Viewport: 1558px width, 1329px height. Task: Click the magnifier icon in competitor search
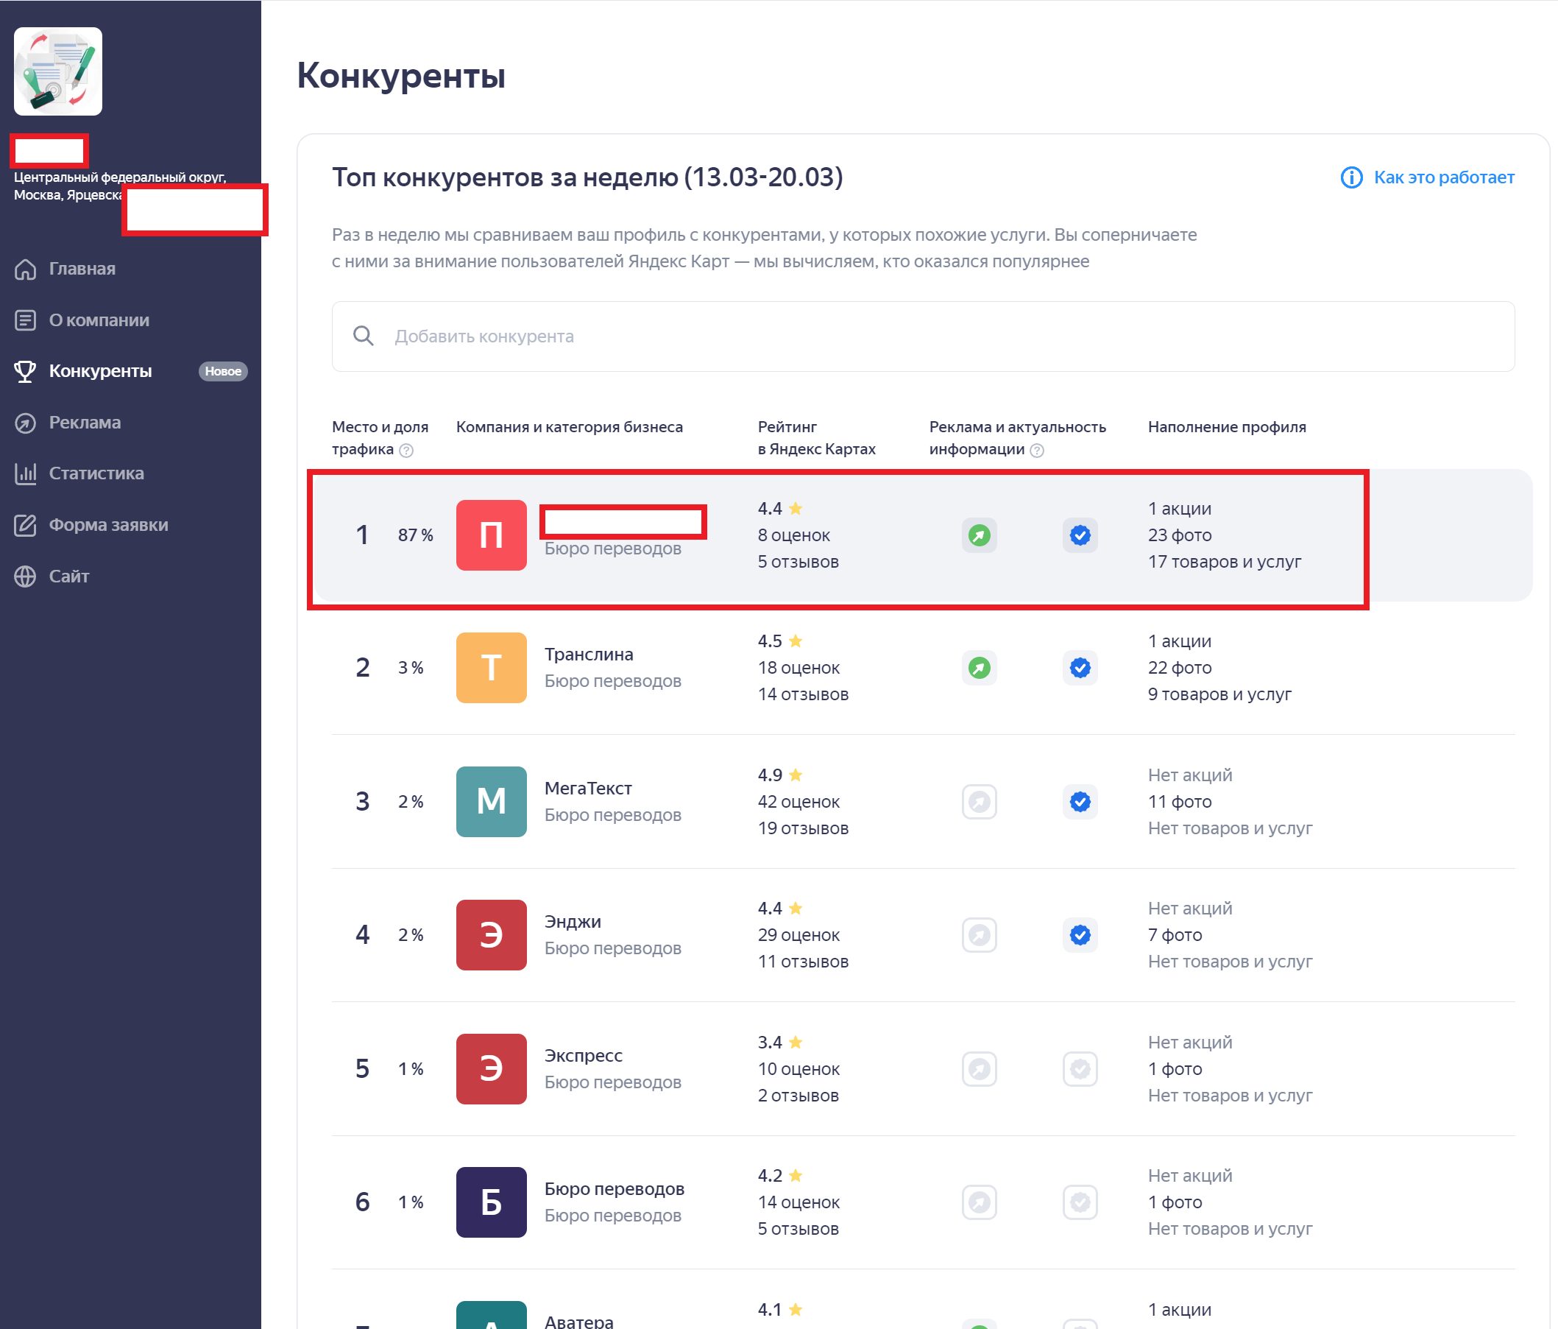(x=363, y=336)
